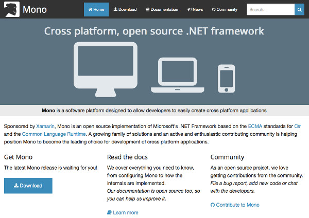The width and height of the screenshot is (309, 218).
Task: Open the Contribute to Mono link
Action: tap(235, 205)
